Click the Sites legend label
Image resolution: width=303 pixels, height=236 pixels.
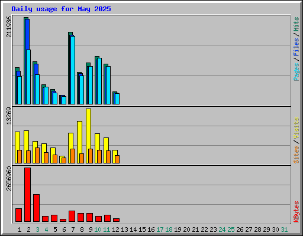296,155
